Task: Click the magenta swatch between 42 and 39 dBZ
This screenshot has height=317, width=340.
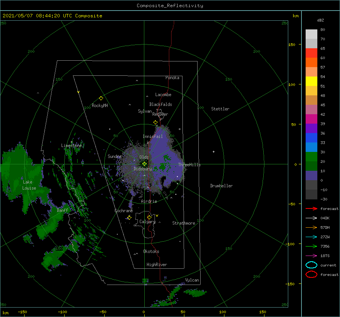Action: pos(311,119)
